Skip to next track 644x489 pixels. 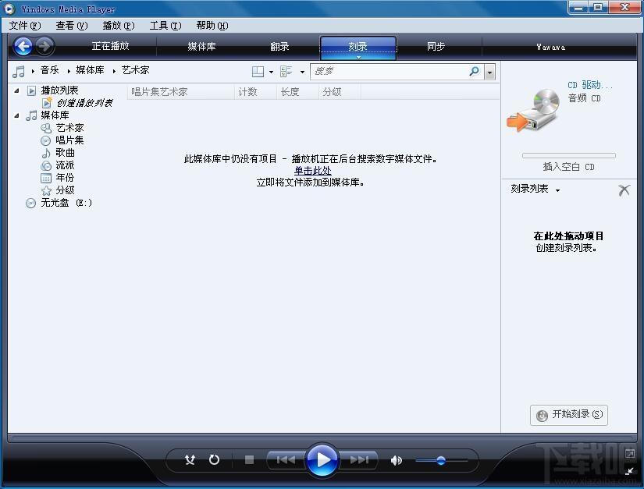tap(359, 460)
